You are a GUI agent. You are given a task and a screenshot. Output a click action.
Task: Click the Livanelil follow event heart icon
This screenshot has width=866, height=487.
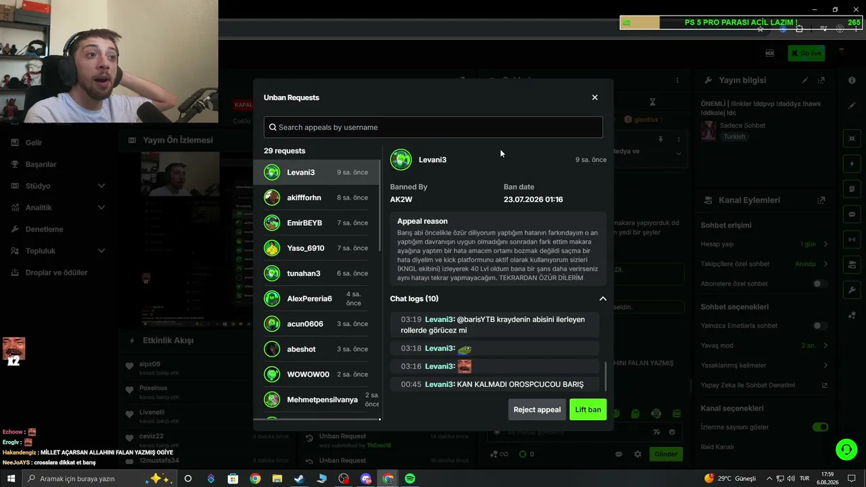129,414
